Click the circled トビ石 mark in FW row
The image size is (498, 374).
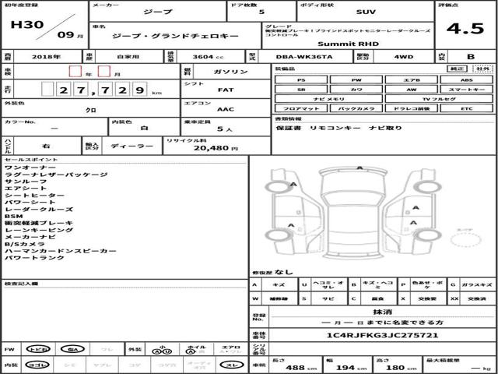(x=38, y=349)
